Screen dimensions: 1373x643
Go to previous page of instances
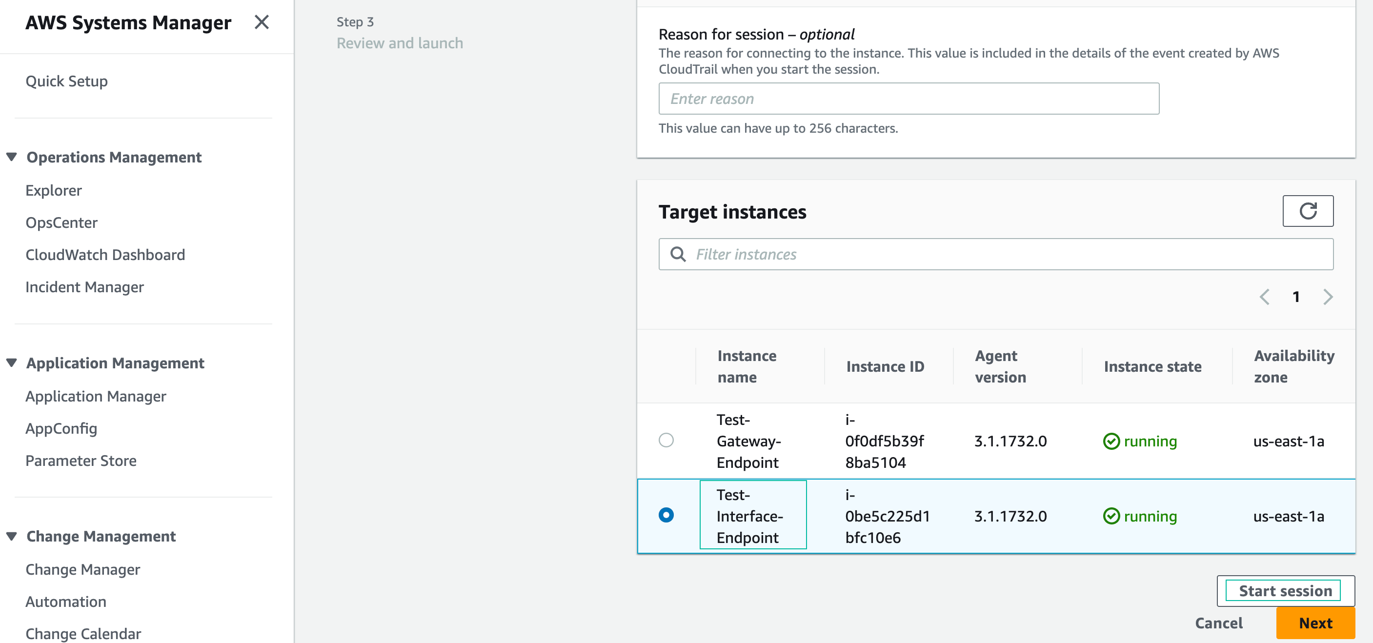pos(1264,297)
